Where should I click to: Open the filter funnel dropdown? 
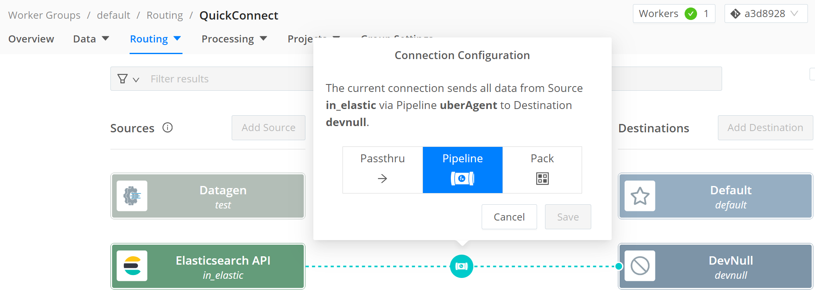tap(128, 79)
